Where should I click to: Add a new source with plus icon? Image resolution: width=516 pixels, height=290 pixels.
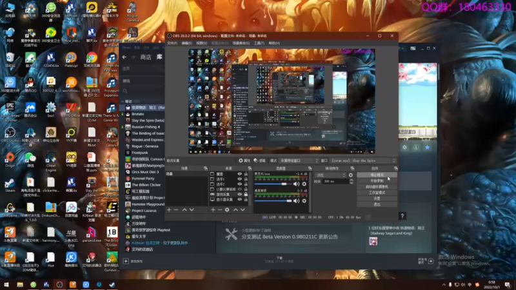[x=213, y=210]
